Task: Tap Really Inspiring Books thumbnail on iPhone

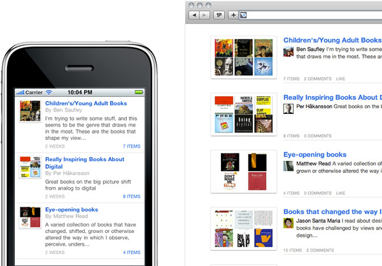Action: pos(30,167)
